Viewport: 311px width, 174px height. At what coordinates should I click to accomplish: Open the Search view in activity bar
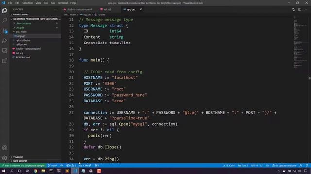point(4,20)
